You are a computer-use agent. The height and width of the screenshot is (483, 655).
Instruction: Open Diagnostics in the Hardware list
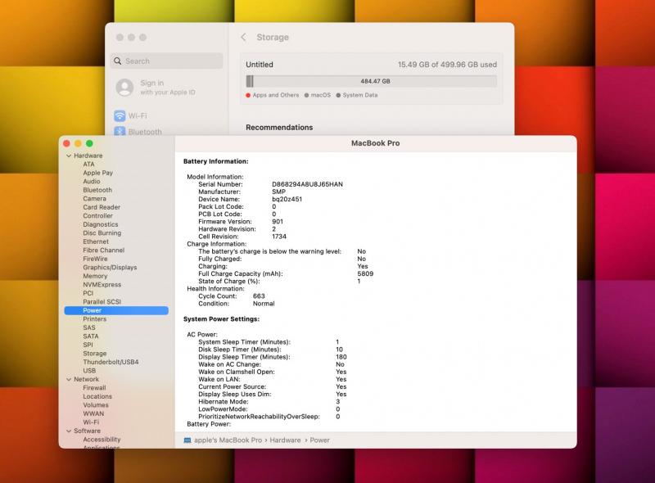point(100,224)
